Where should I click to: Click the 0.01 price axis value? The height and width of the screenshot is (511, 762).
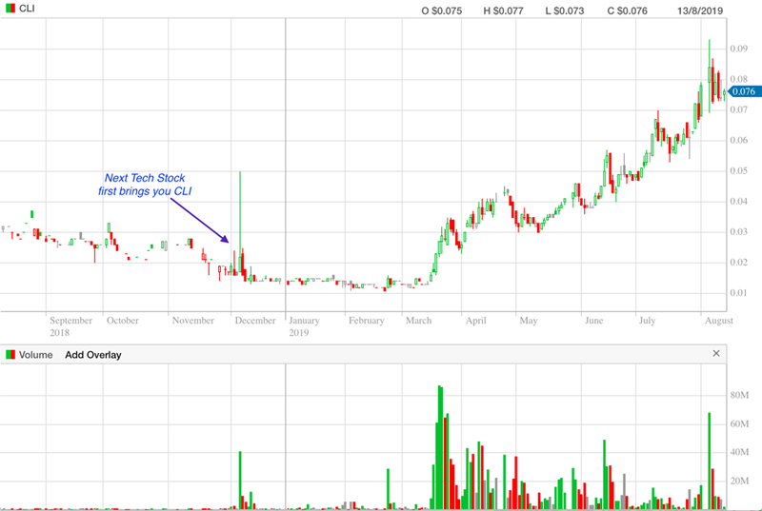pyautogui.click(x=739, y=293)
